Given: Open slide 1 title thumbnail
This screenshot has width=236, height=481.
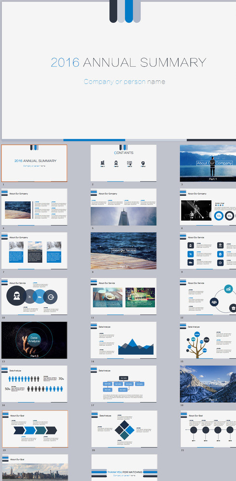Looking at the screenshot, I should 34,163.
